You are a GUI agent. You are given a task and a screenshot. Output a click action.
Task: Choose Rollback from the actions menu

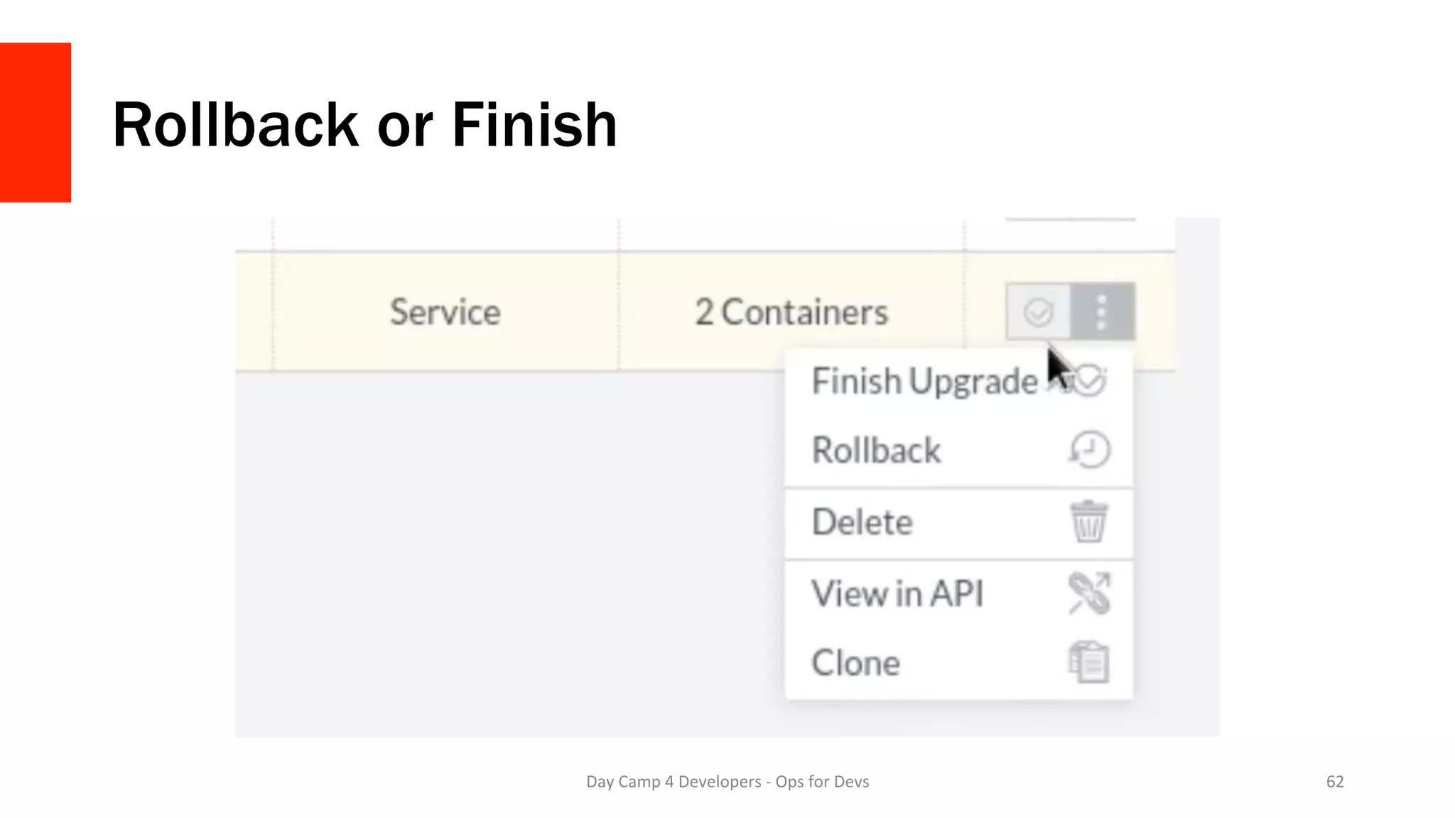coord(876,450)
